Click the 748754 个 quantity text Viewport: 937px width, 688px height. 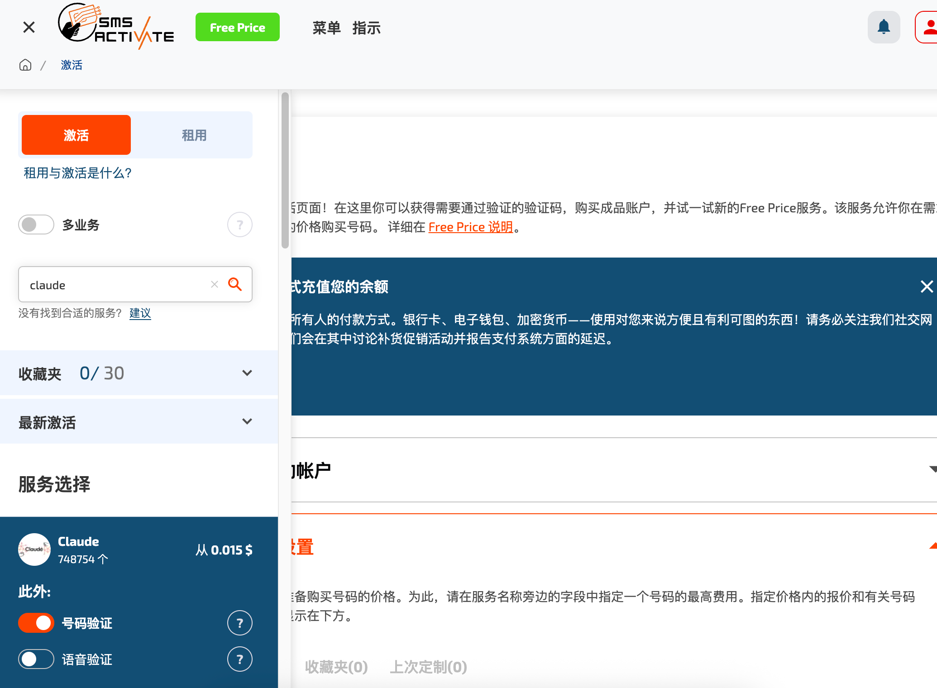pyautogui.click(x=83, y=559)
